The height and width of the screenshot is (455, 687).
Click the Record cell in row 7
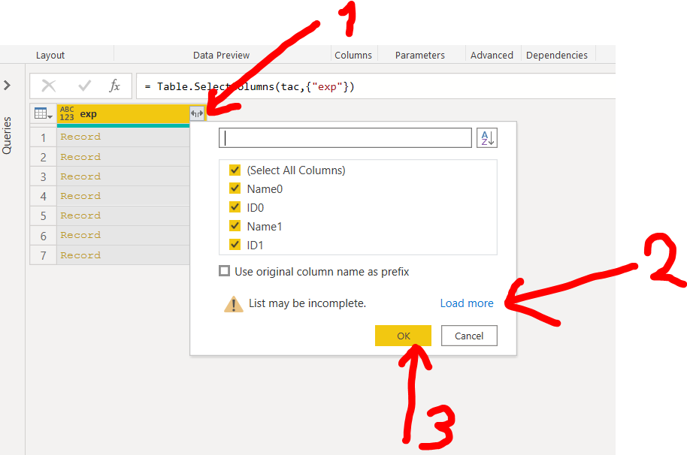click(123, 255)
